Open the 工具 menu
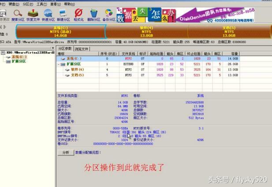272x187 pixels. tap(41, 4)
